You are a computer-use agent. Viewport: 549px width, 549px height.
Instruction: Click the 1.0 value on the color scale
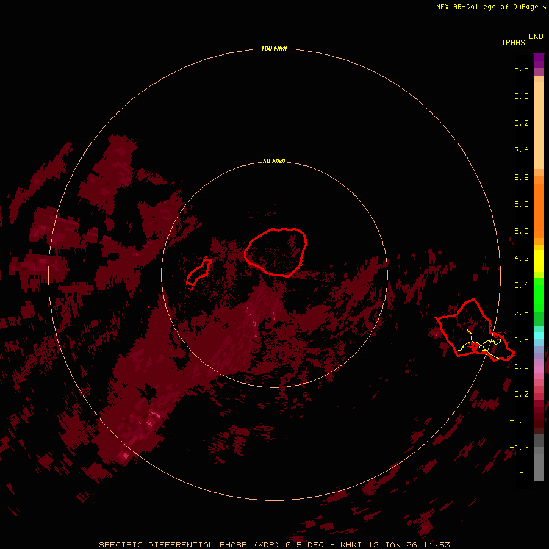click(x=522, y=367)
